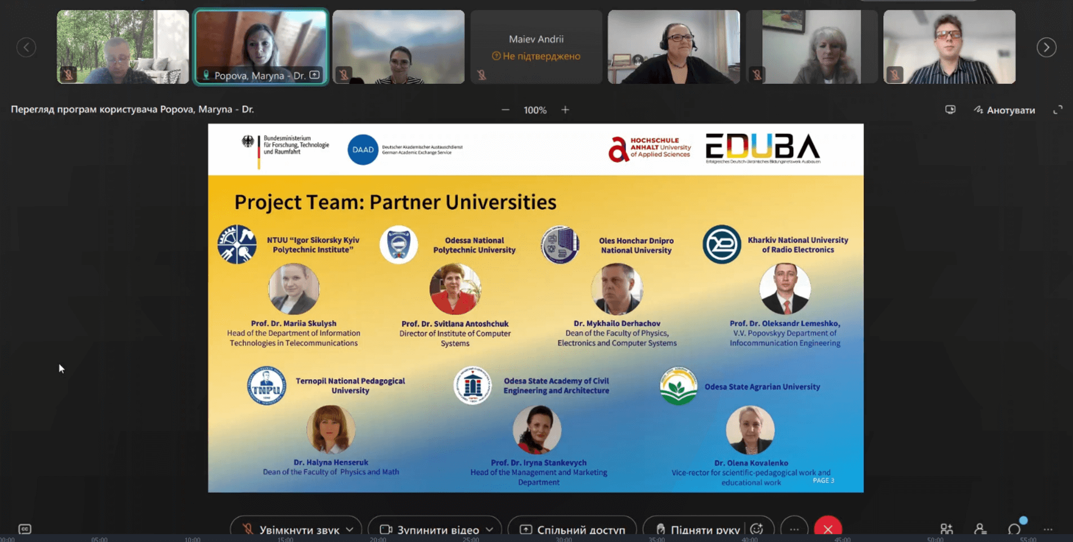
Task: Select Popova, Maryna video thumbnail
Action: pyautogui.click(x=261, y=47)
